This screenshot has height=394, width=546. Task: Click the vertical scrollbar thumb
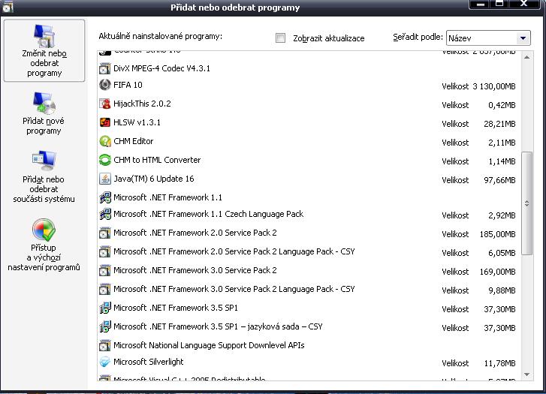tap(526, 203)
